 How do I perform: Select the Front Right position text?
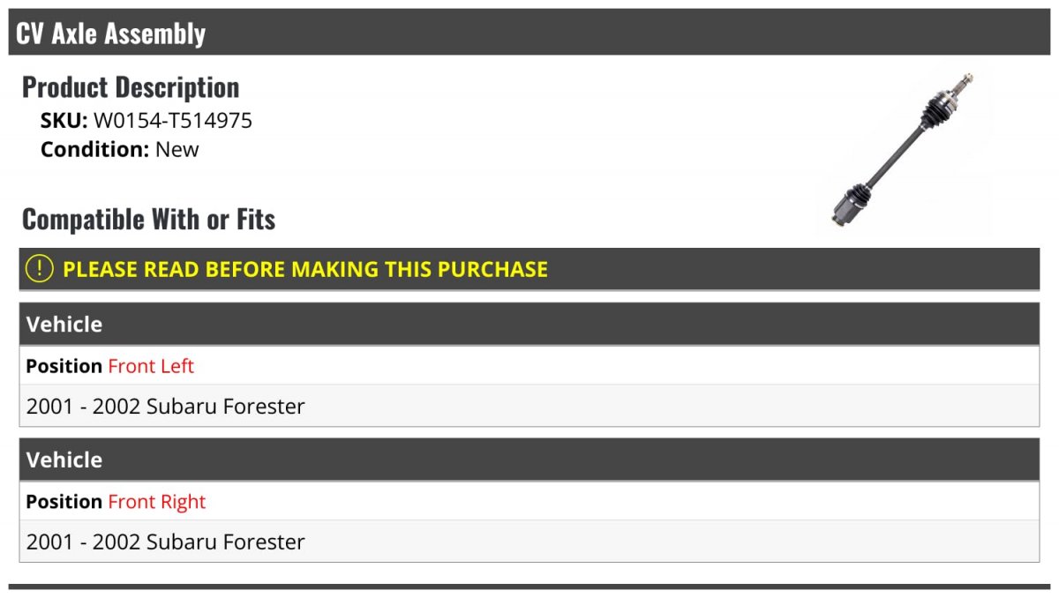pyautogui.click(x=157, y=502)
